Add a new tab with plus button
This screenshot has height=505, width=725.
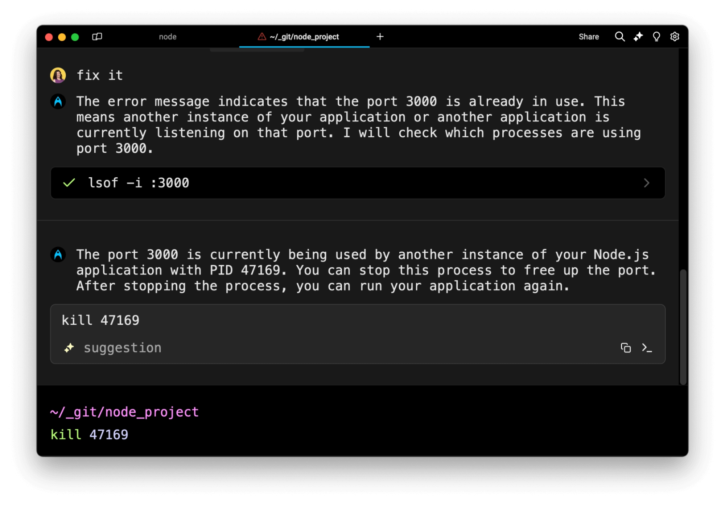click(x=380, y=37)
